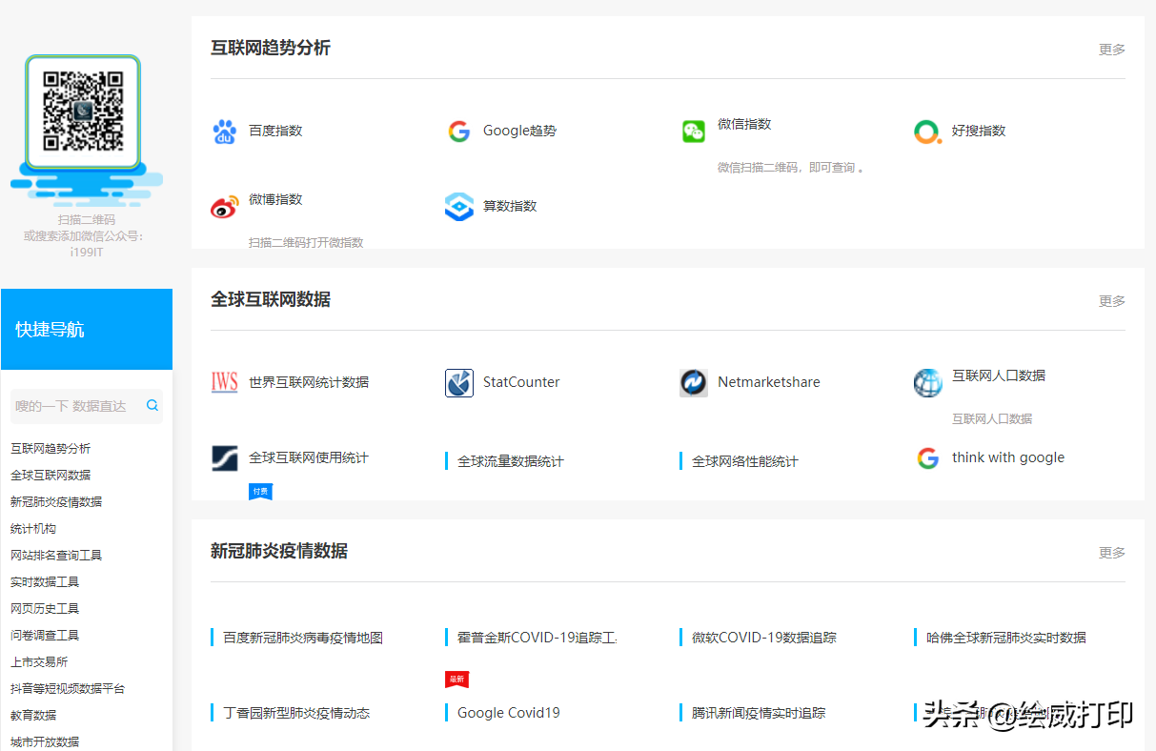Open 更多 in 全球互联网数据 section
Viewport: 1156px width, 751px height.
point(1112,301)
